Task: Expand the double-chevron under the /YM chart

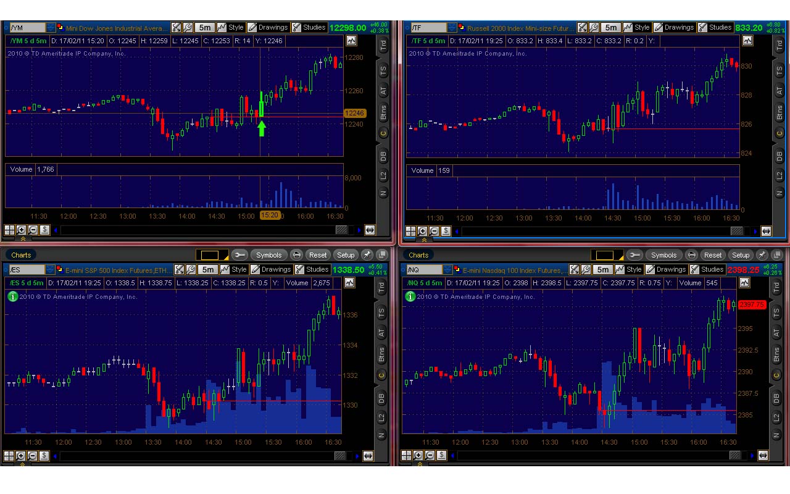Action: click(23, 239)
